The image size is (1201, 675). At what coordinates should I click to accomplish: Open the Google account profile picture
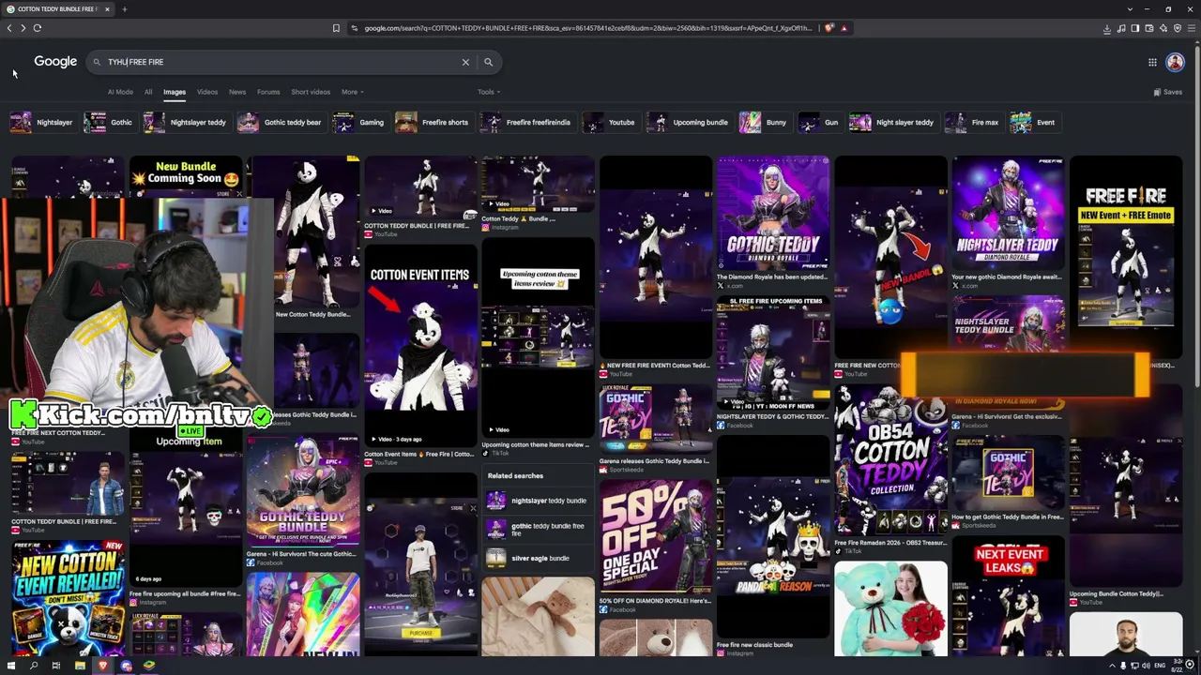pos(1175,62)
